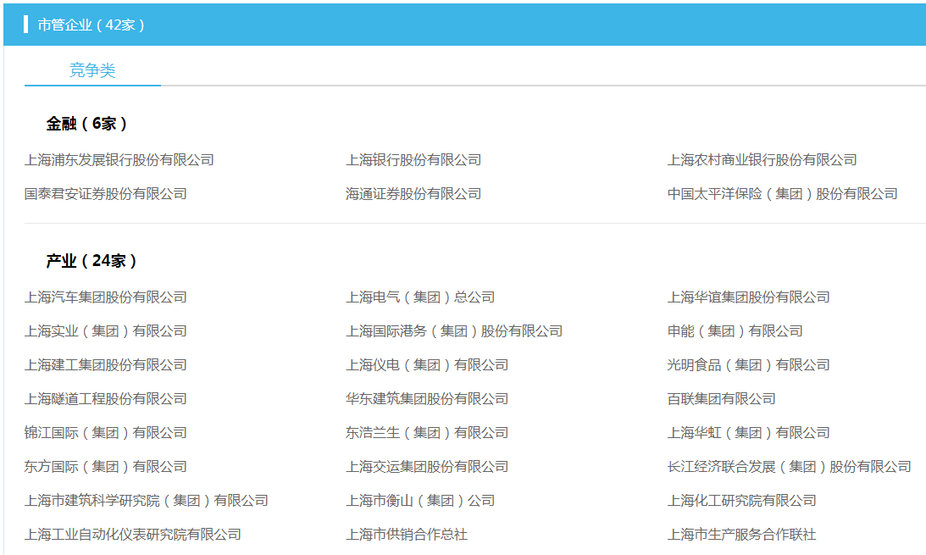The height and width of the screenshot is (555, 926).
Task: Switch to the 竞争类 tab
Action: [x=92, y=70]
